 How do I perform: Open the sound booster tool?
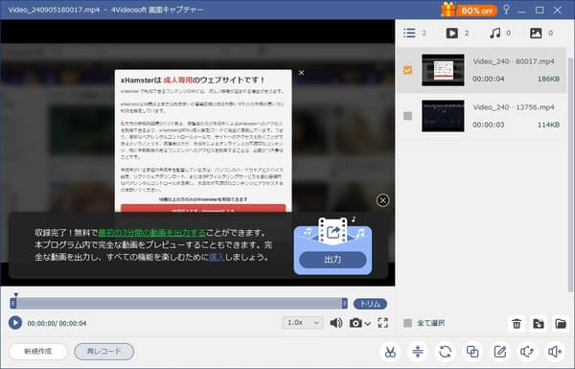555,352
